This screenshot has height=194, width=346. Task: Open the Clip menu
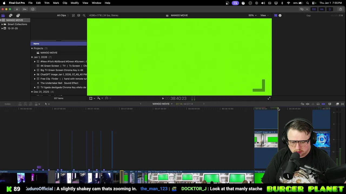click(65, 3)
